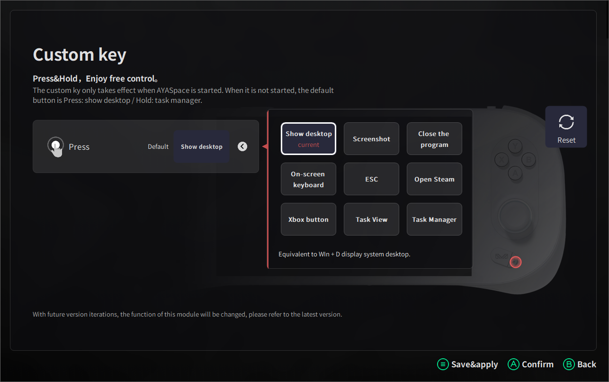The image size is (609, 382).
Task: Set the key to Task Manager
Action: [x=434, y=219]
